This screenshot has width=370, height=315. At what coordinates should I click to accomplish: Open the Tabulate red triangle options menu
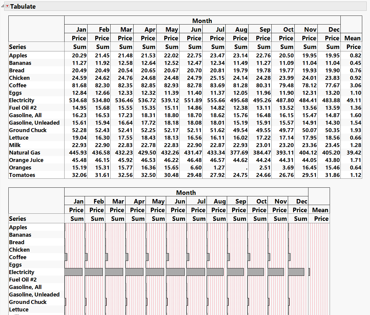click(7, 6)
